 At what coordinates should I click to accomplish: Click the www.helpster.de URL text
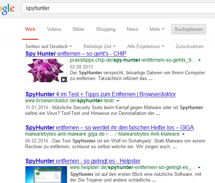[x=132, y=167]
